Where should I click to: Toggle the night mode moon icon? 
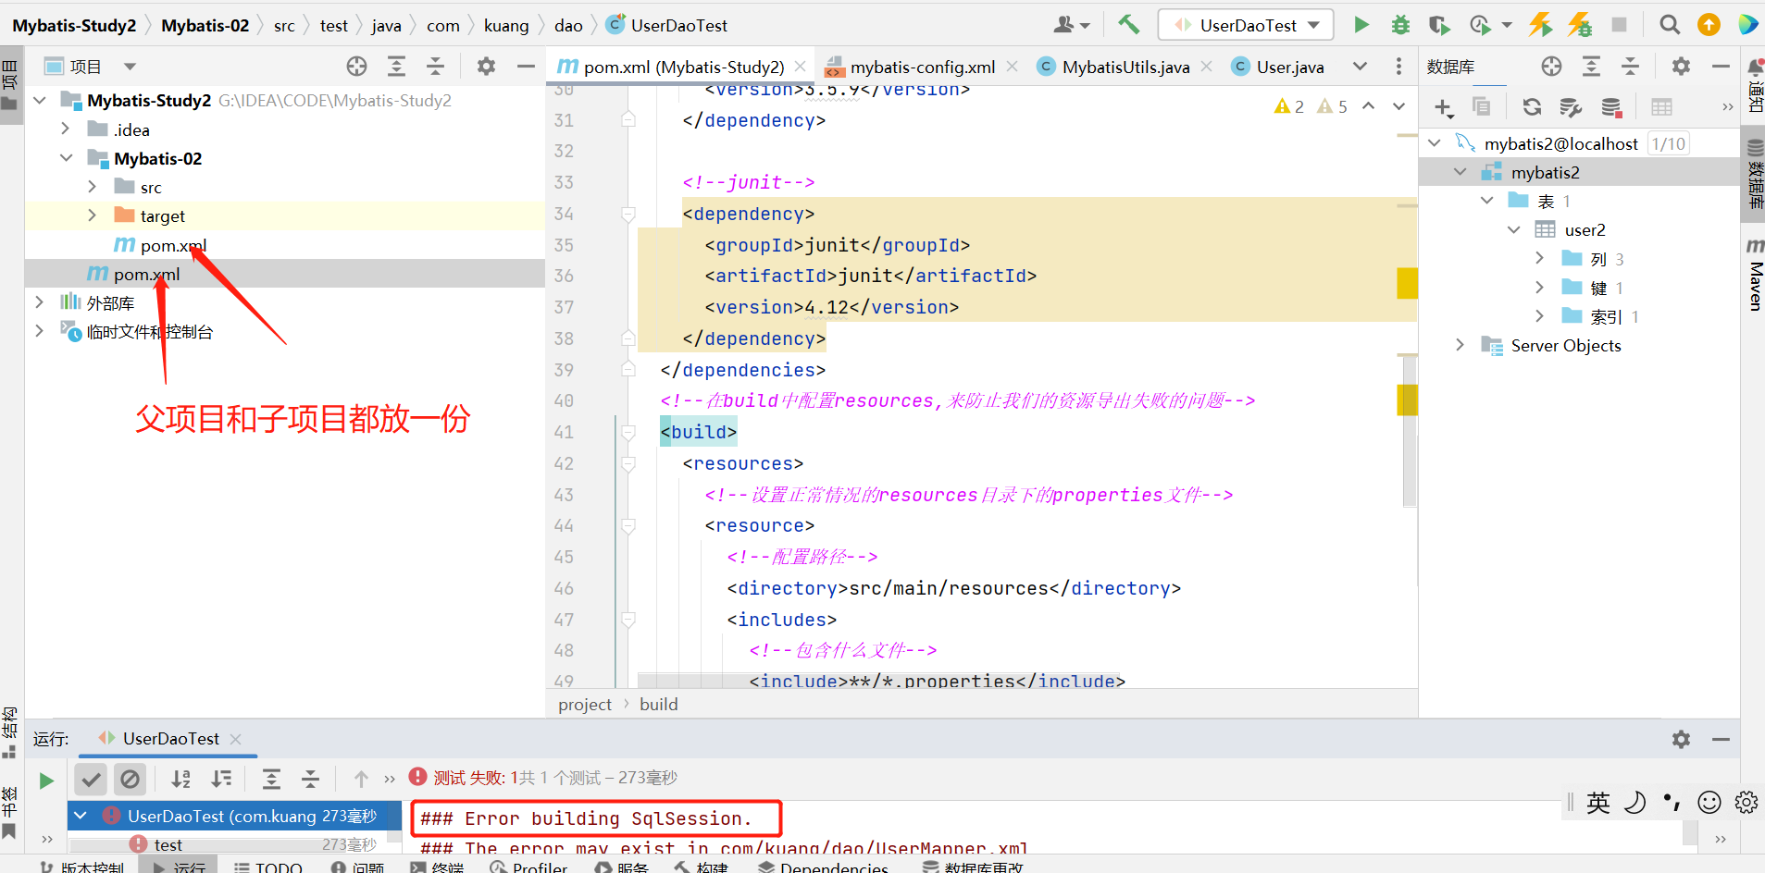[x=1634, y=804]
